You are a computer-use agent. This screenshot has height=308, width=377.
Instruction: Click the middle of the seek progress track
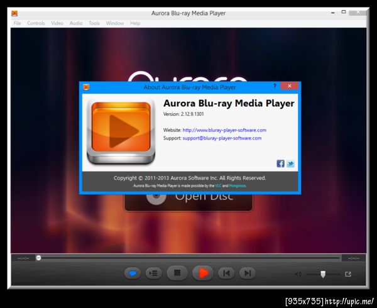[x=188, y=258]
